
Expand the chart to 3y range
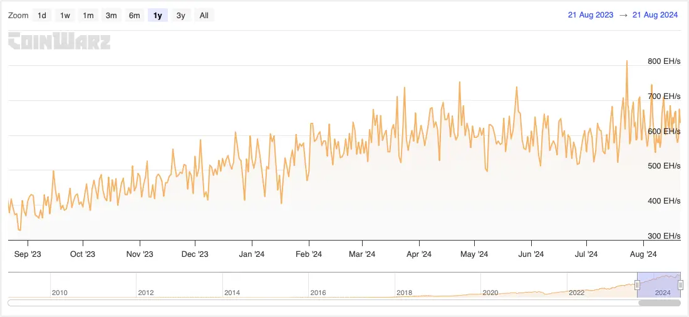[x=181, y=15]
